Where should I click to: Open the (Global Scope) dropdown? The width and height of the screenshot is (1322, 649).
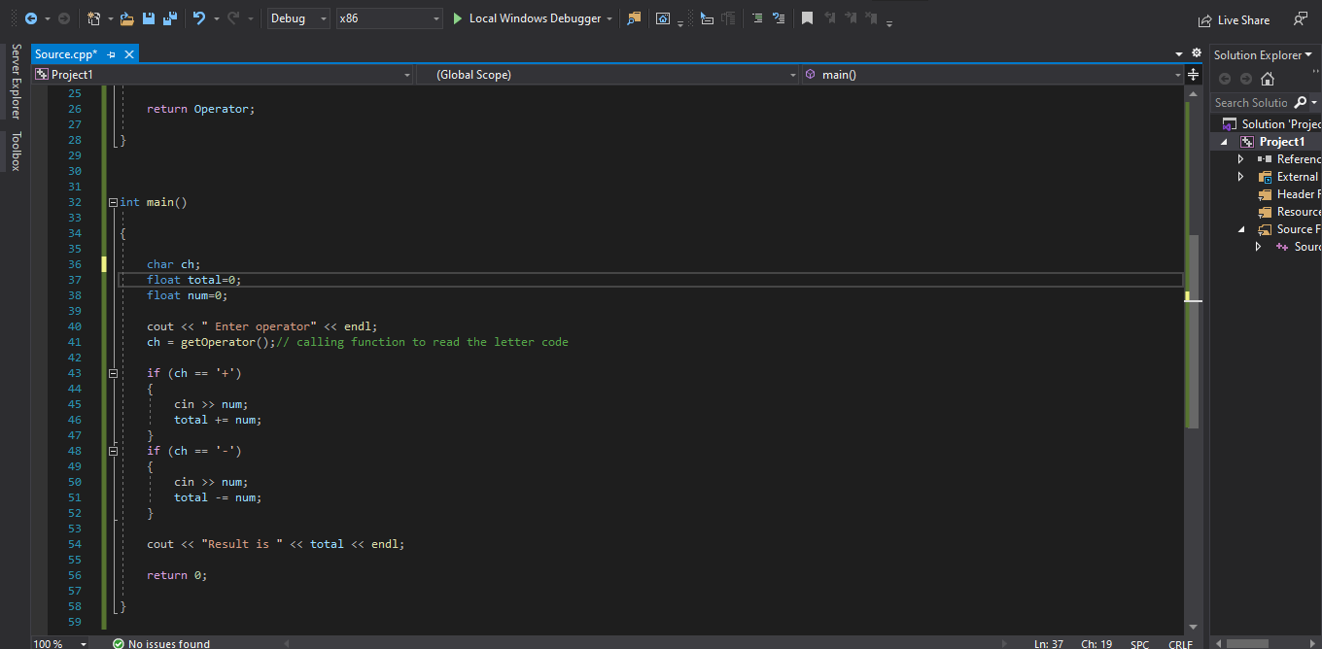click(x=609, y=75)
